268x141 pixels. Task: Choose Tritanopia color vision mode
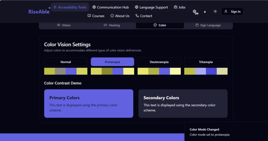206,62
